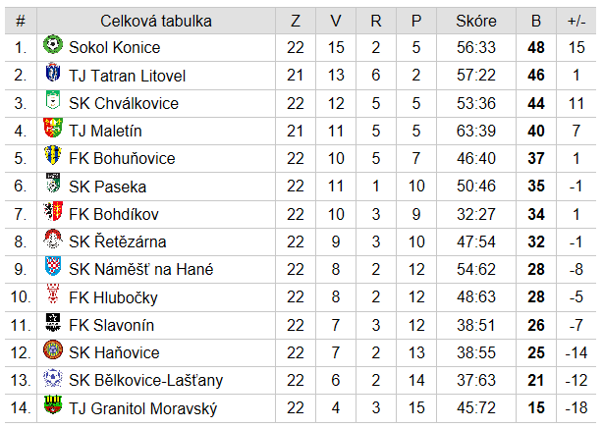This screenshot has height=428, width=603.
Task: Click the Sokol Konice club logo
Action: [x=53, y=44]
